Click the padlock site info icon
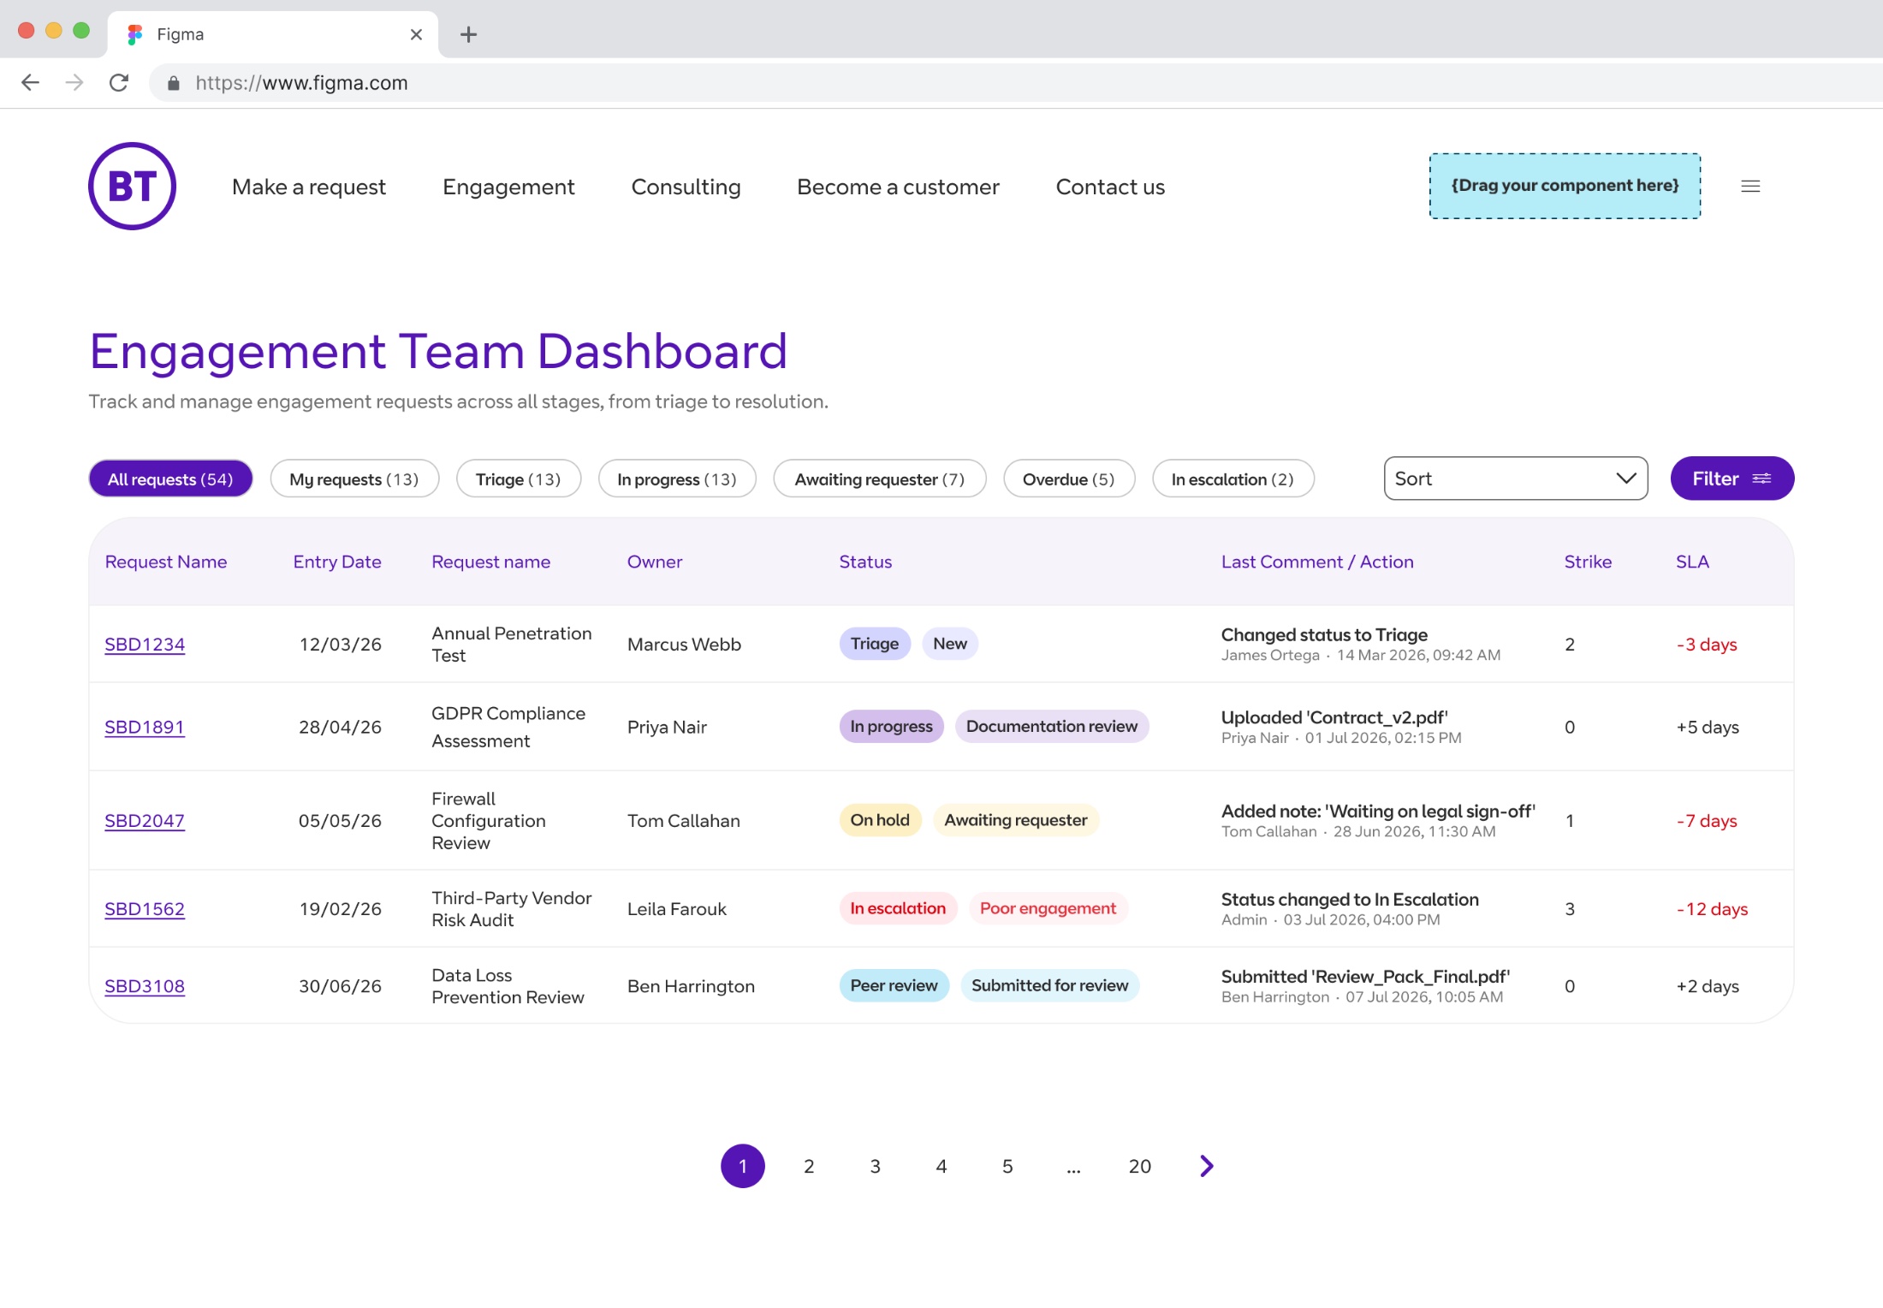1883x1308 pixels. (x=174, y=83)
